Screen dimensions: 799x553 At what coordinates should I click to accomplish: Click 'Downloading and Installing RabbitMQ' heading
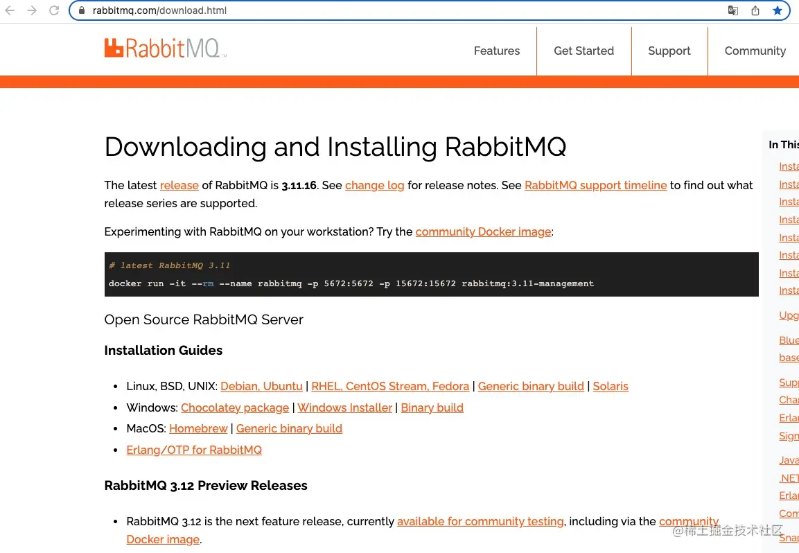coord(335,147)
